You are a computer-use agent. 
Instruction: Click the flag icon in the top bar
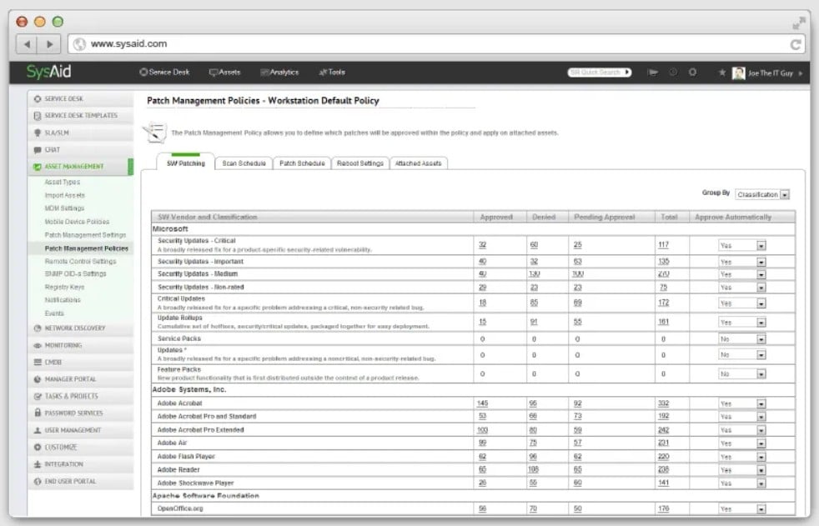click(652, 72)
